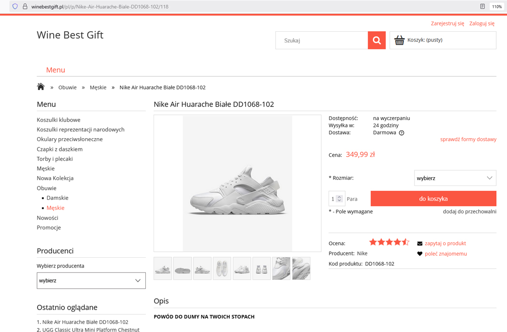The height and width of the screenshot is (332, 507).
Task: Open the Wybierz producenta dropdown
Action: [x=91, y=281]
